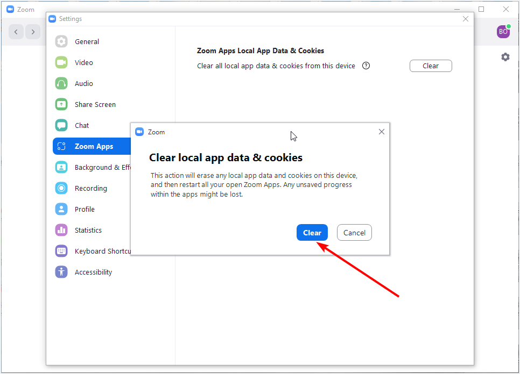Screen dimensions: 520x374
Task: Click the Statistics bar chart icon
Action: (61, 230)
